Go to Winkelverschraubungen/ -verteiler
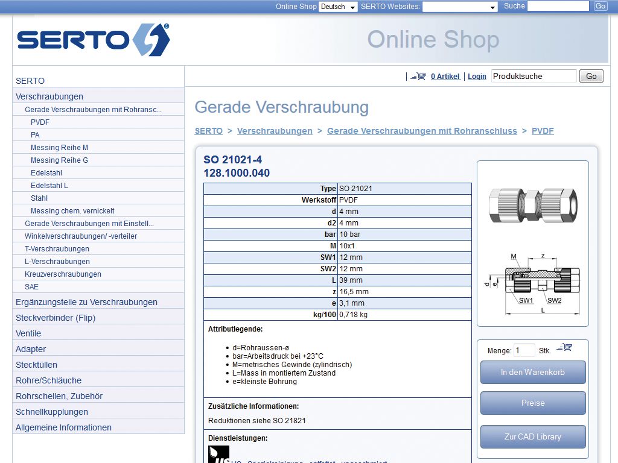The height and width of the screenshot is (463, 618). (81, 236)
